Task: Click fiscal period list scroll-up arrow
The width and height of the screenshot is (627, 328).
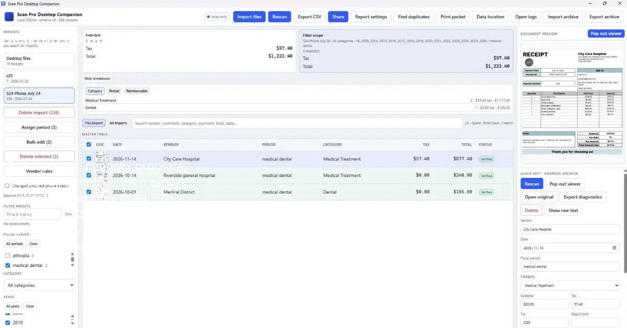Action: click(73, 254)
